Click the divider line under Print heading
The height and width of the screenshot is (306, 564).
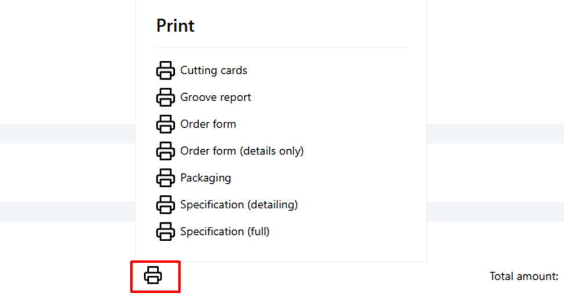point(281,47)
